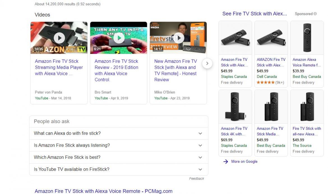The image size is (328, 194).
Task: Click the 'About 14,200,000 results' text
Action: [x=68, y=4]
